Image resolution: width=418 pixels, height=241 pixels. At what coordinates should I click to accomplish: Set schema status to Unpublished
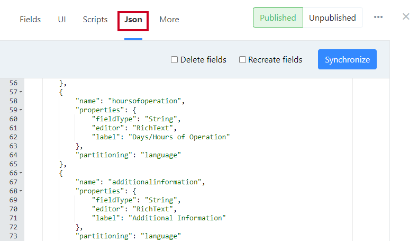click(x=332, y=17)
